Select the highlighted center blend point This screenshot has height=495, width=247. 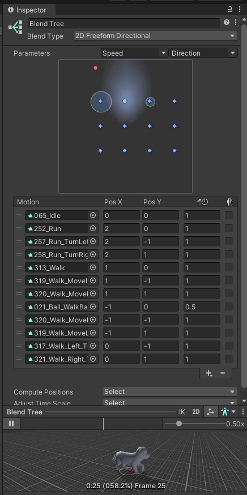(125, 102)
